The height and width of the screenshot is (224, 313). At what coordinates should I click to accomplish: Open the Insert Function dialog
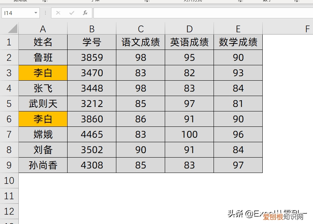(86, 12)
